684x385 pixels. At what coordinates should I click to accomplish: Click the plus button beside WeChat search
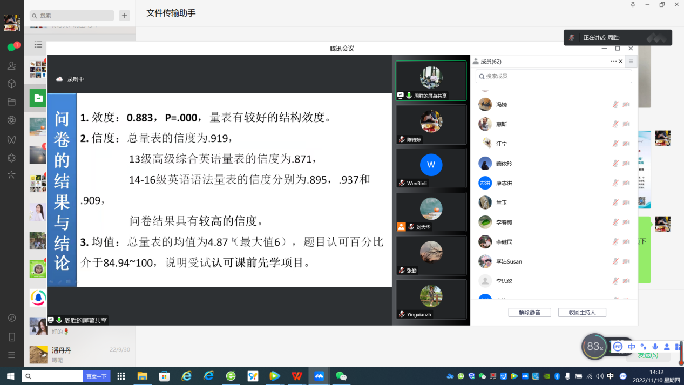pyautogui.click(x=124, y=16)
